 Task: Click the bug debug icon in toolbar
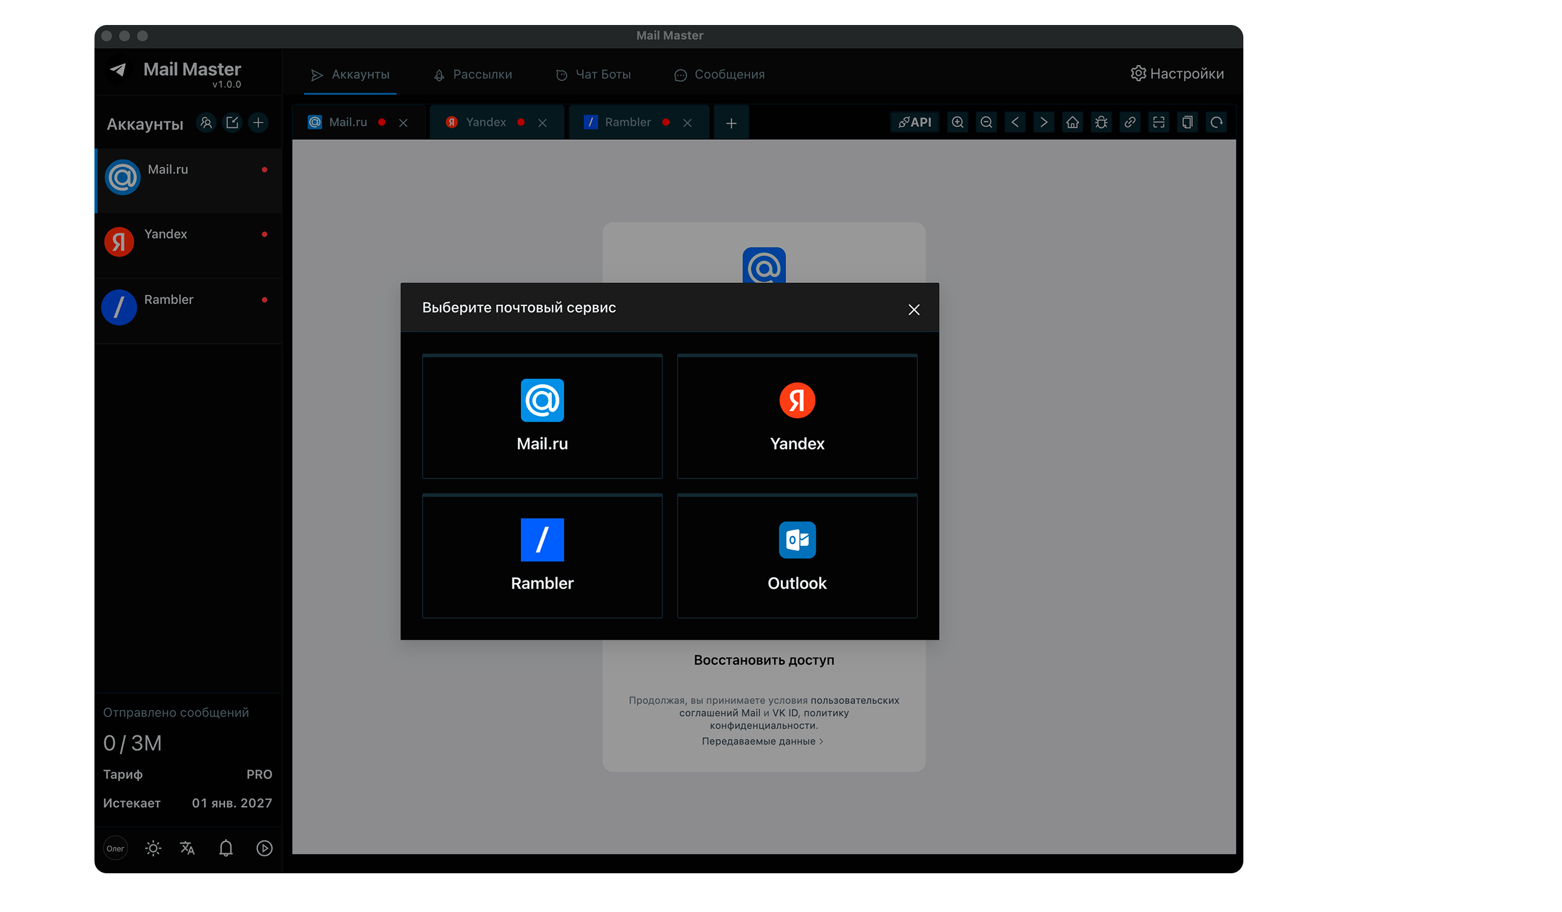pyautogui.click(x=1101, y=122)
